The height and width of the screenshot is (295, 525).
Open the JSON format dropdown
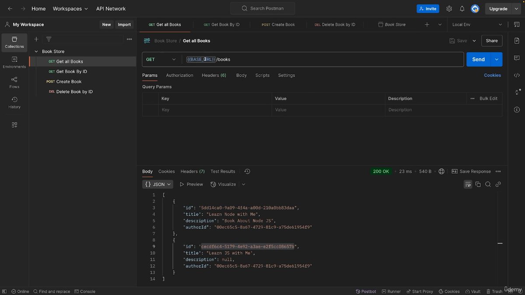(157, 184)
